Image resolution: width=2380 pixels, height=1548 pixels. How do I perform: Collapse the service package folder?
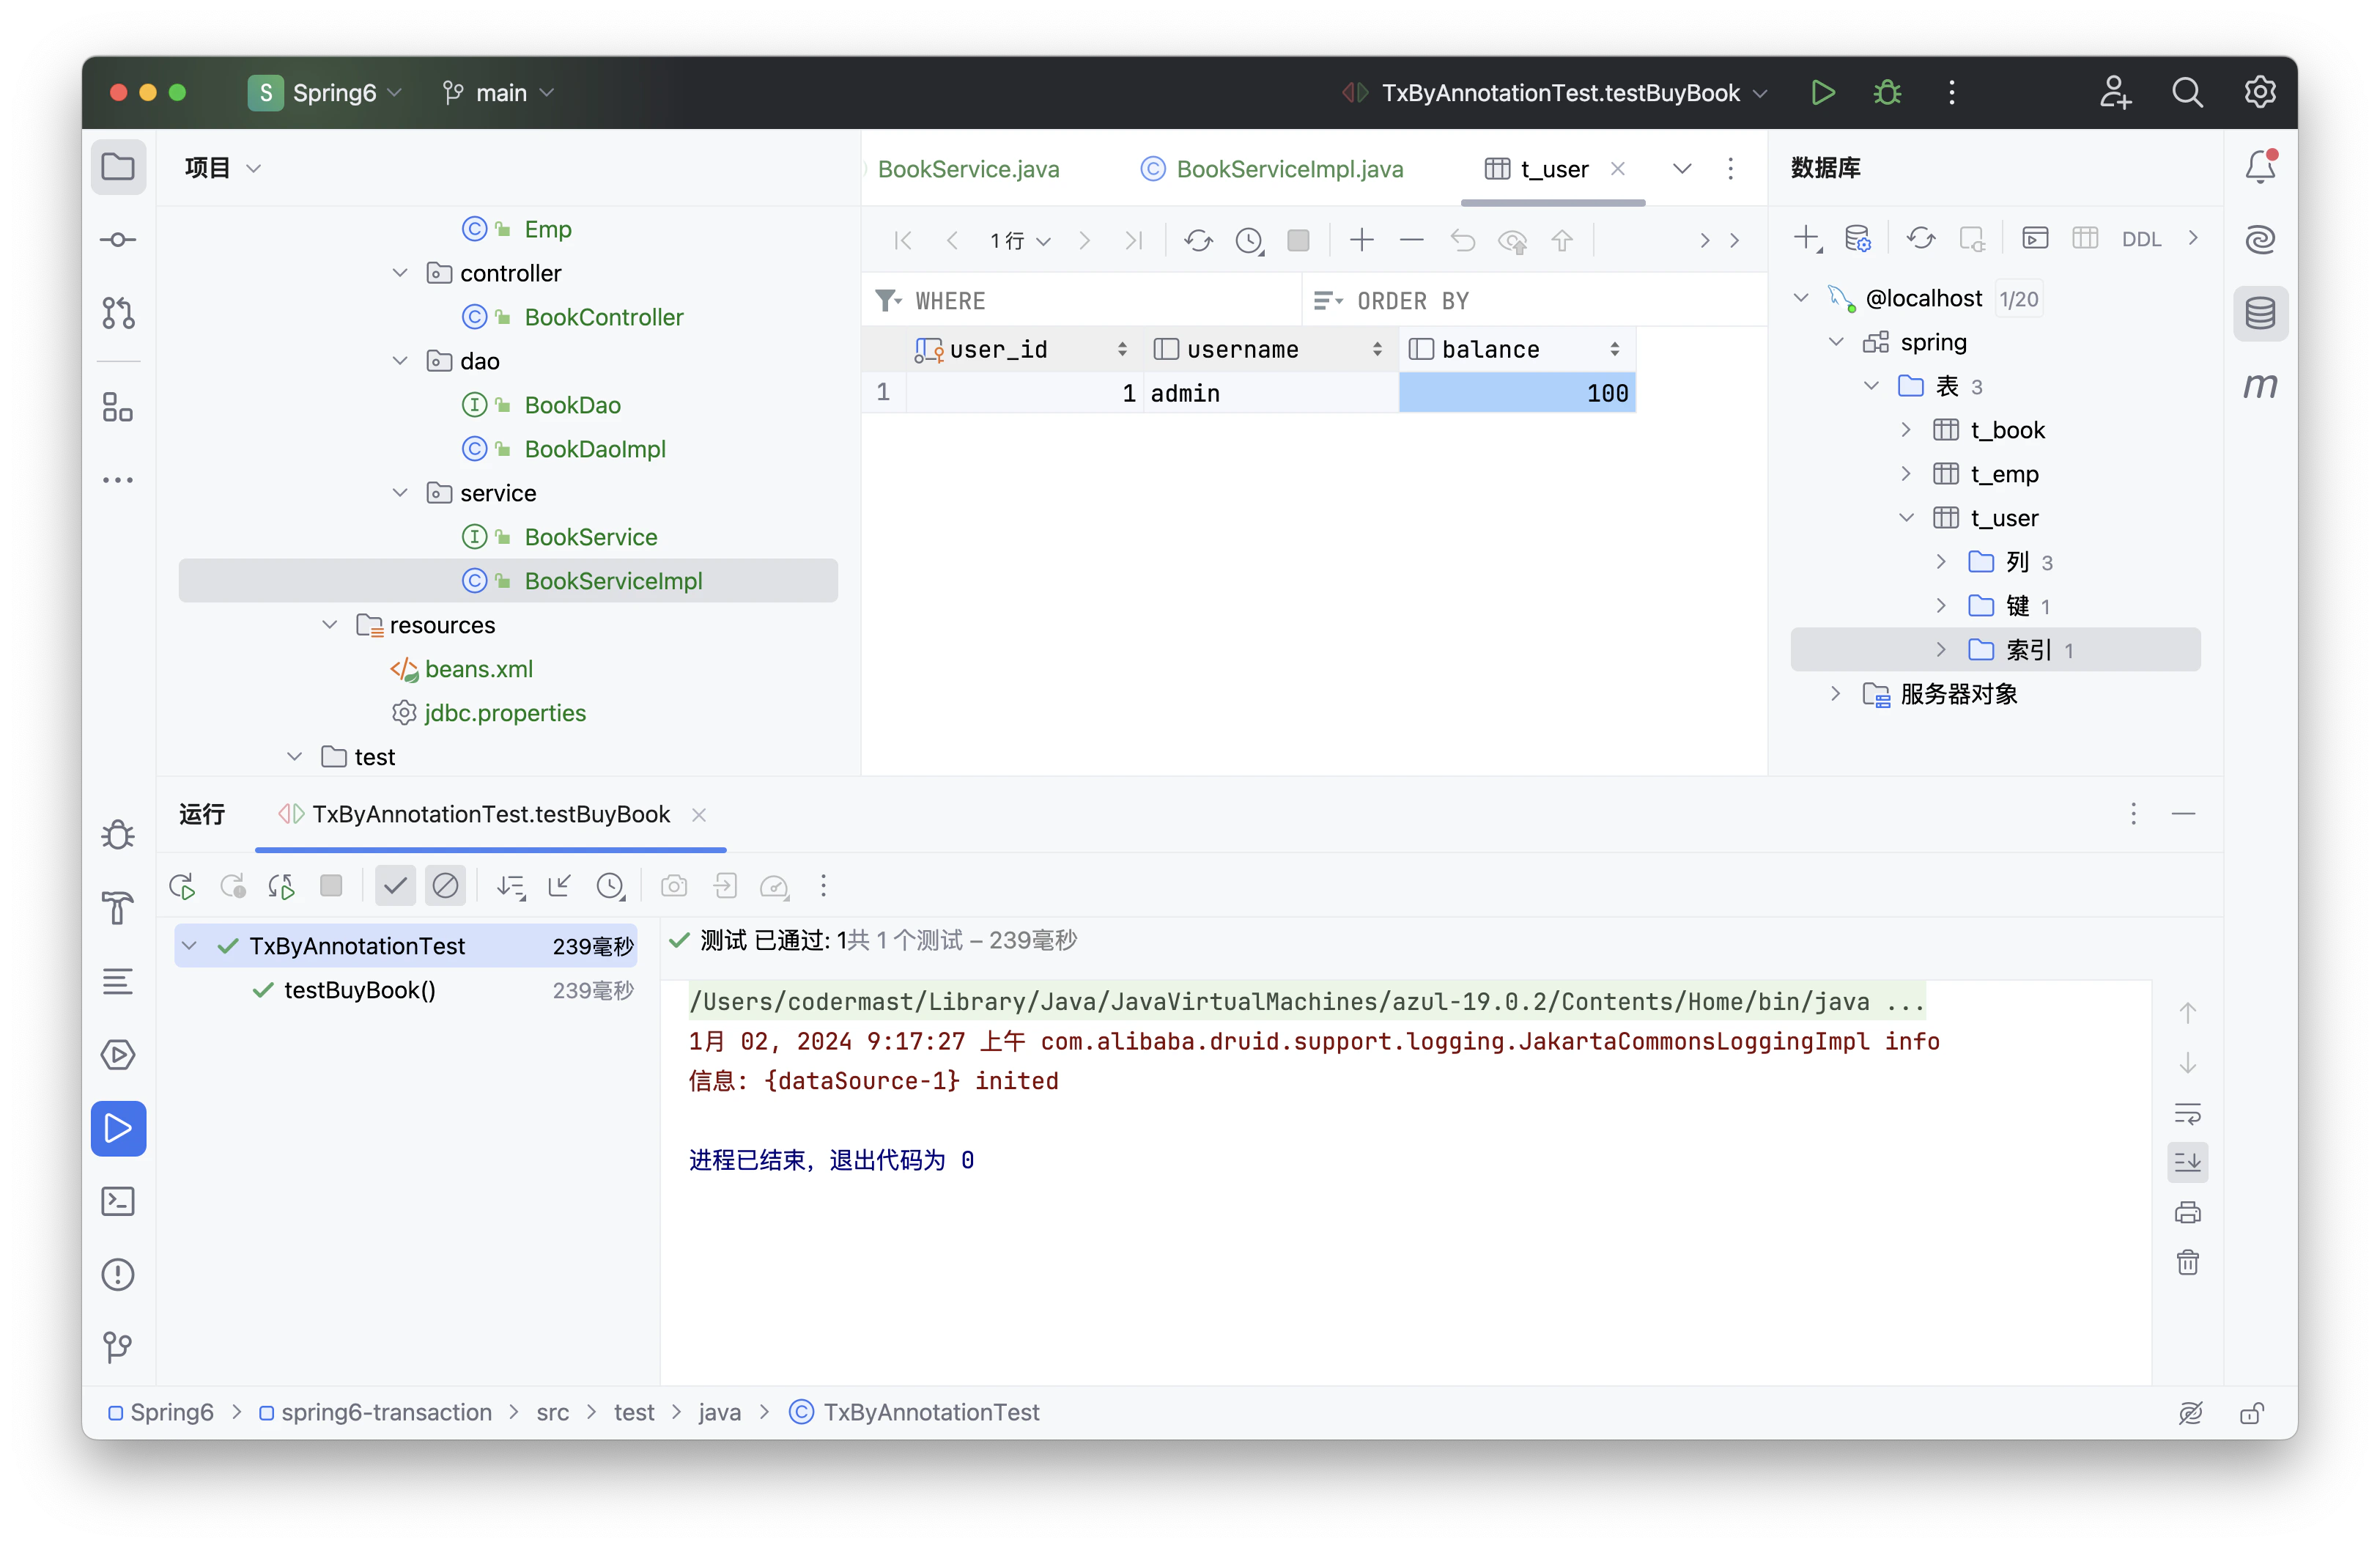[400, 493]
